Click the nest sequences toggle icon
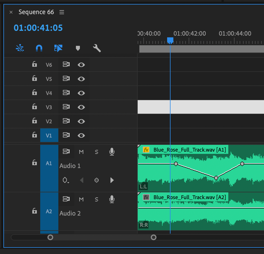 (58, 48)
